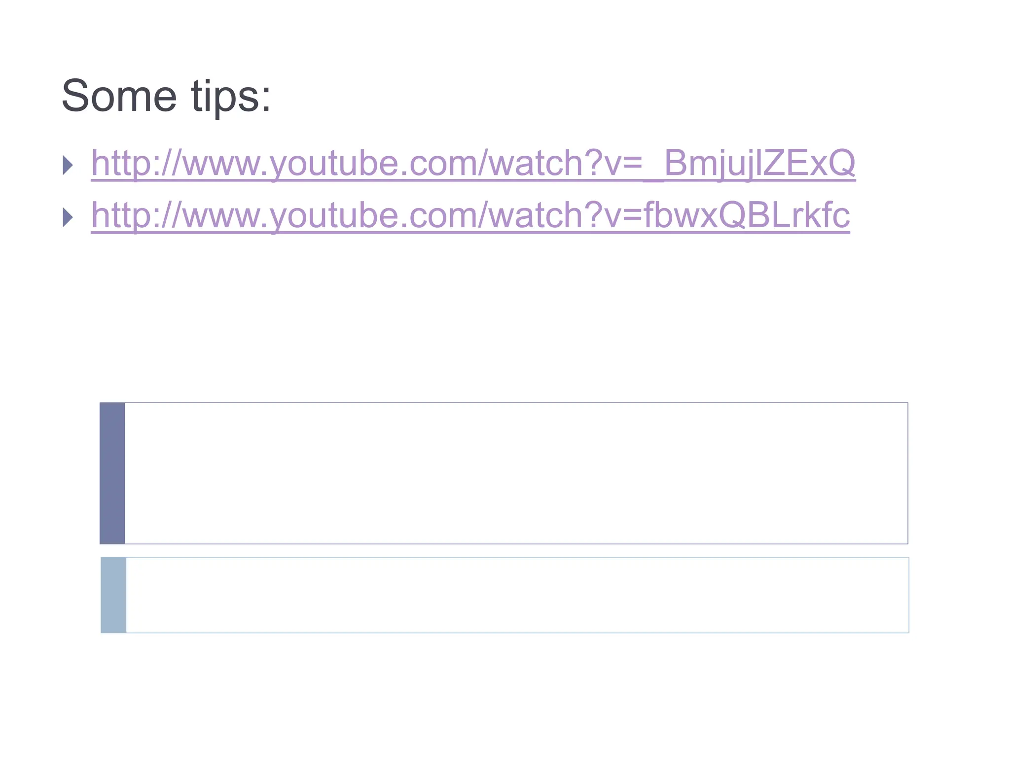Click the arrow bullet beside the first link

pyautogui.click(x=68, y=165)
